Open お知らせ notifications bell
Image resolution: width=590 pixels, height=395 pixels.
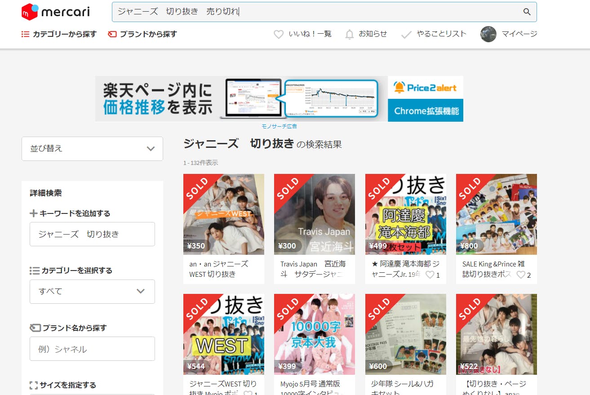[x=350, y=34]
